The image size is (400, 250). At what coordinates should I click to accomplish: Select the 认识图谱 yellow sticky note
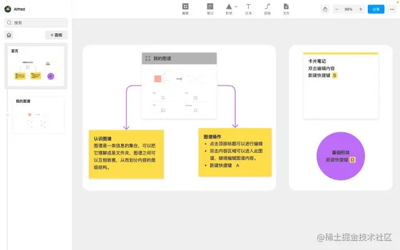[x=126, y=154]
